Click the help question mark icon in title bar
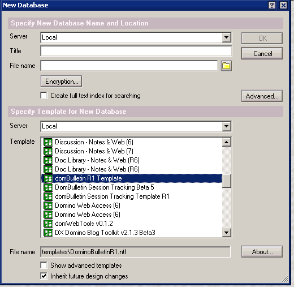294x287 pixels. point(272,5)
